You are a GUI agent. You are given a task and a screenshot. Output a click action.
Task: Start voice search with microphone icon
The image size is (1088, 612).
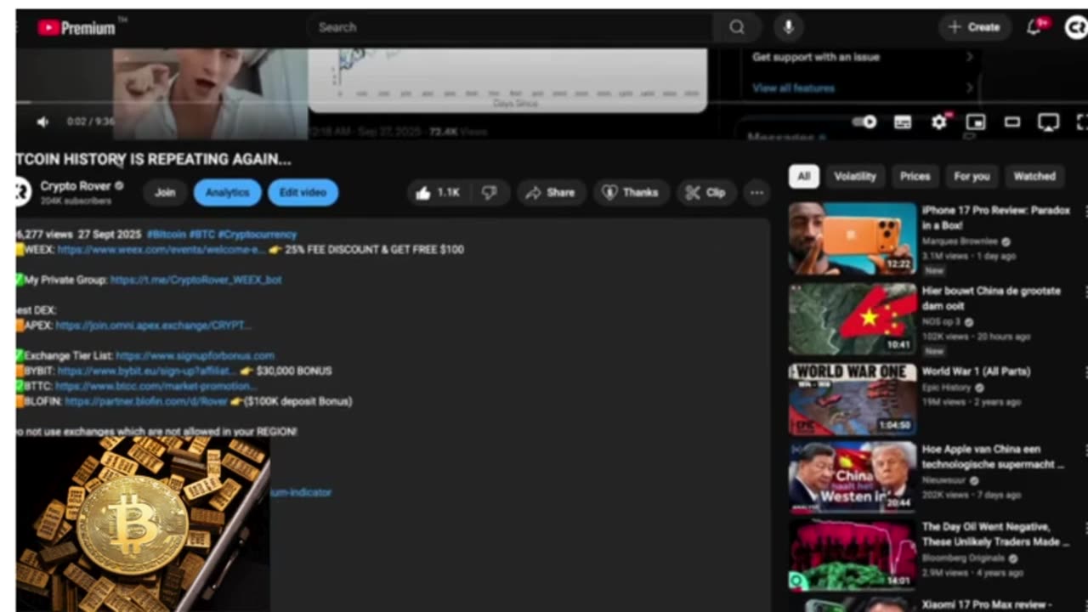click(789, 27)
